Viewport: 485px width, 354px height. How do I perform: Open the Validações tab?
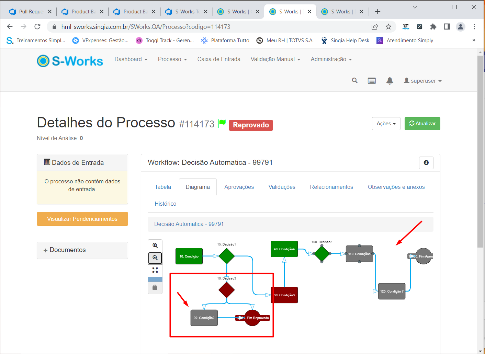[x=282, y=187]
